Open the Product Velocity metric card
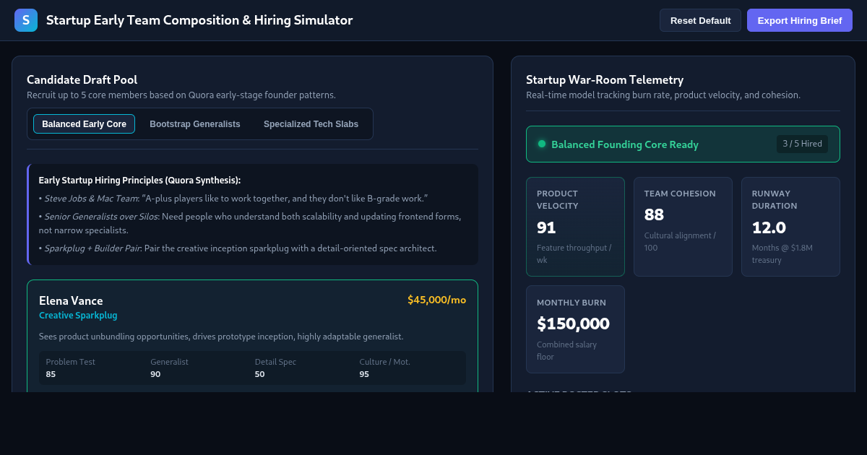Image resolution: width=867 pixels, height=455 pixels. 575,227
